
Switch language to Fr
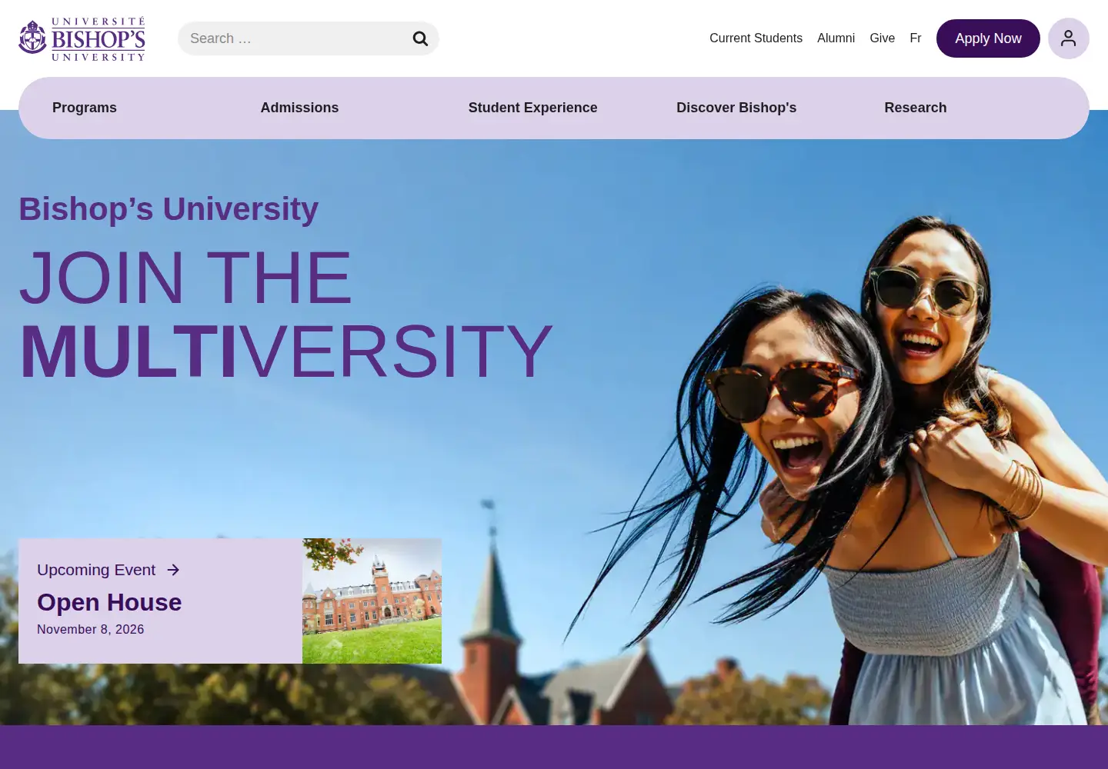pyautogui.click(x=915, y=38)
